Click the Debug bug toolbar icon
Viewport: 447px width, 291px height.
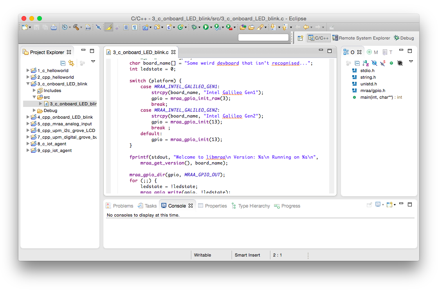click(x=194, y=27)
